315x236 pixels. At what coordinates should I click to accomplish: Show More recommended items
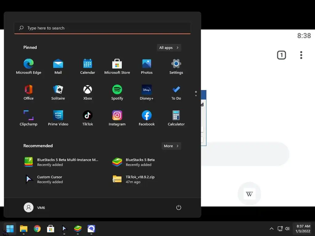pos(171,146)
